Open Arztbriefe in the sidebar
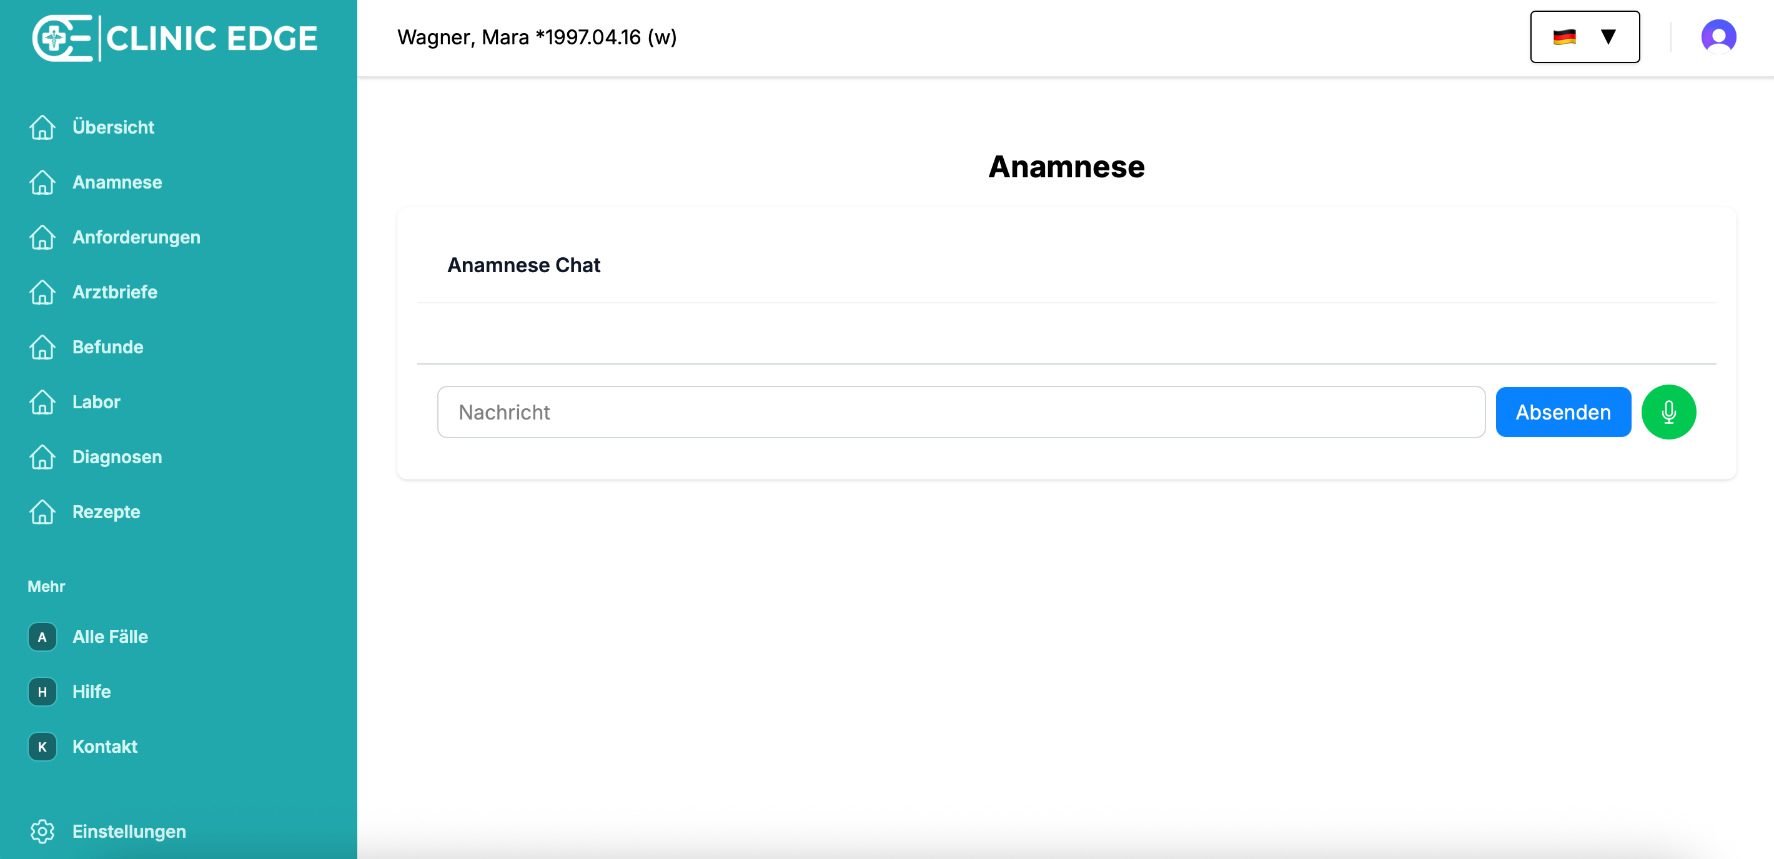The width and height of the screenshot is (1774, 859). 115,293
